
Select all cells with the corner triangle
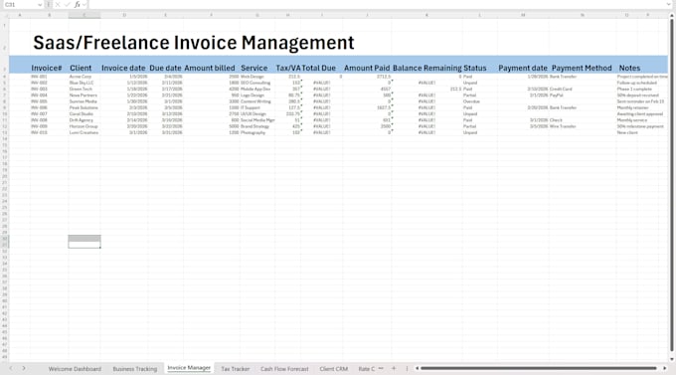click(5, 15)
